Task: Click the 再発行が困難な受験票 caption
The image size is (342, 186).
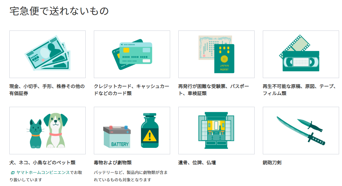Action: [x=214, y=90]
